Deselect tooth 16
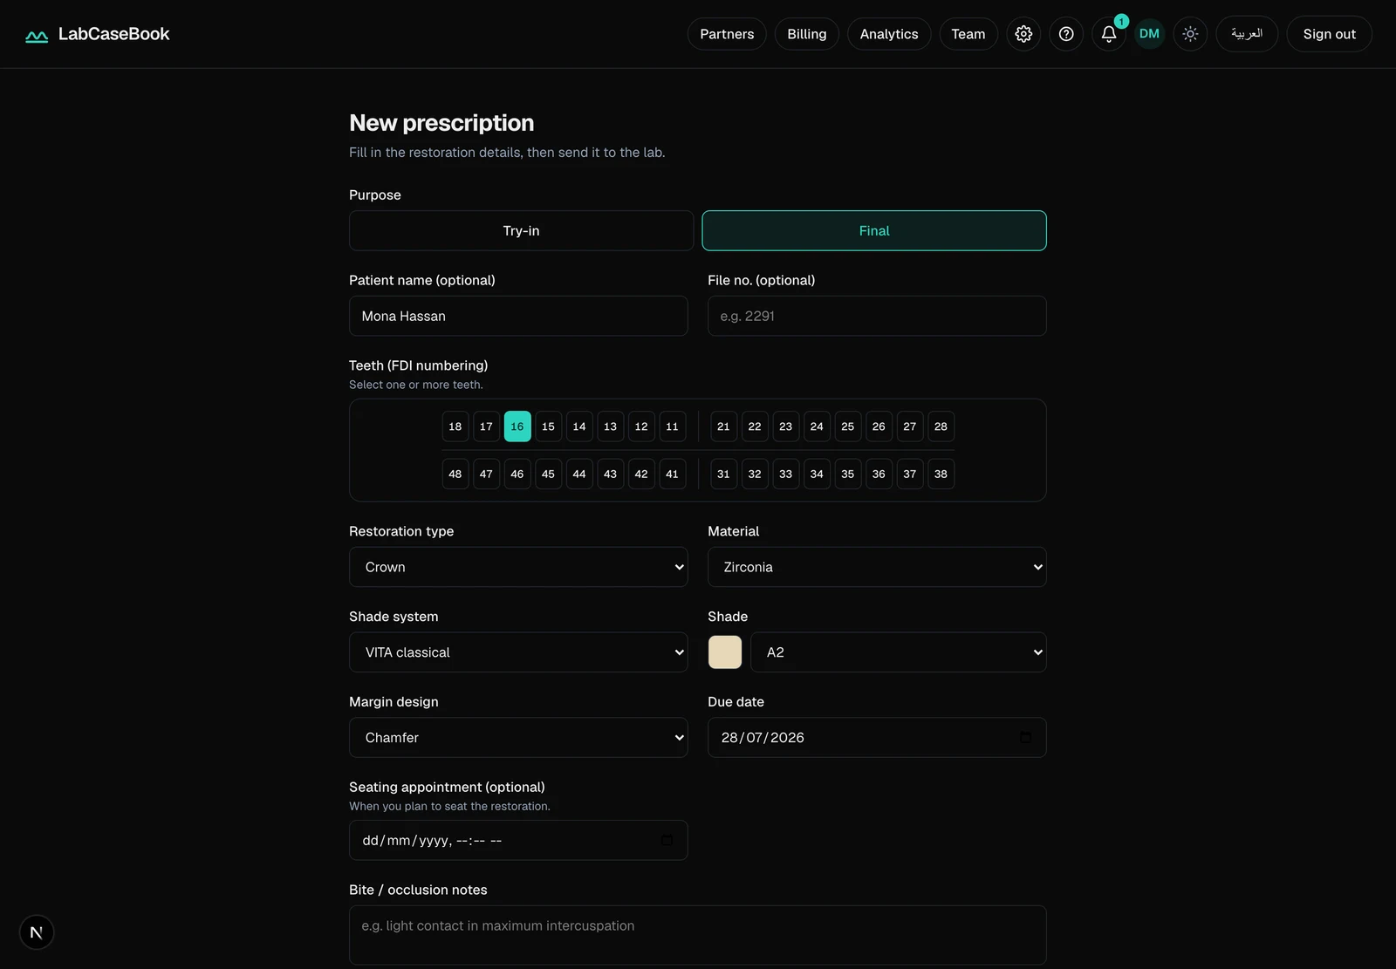The height and width of the screenshot is (969, 1396). tap(517, 426)
